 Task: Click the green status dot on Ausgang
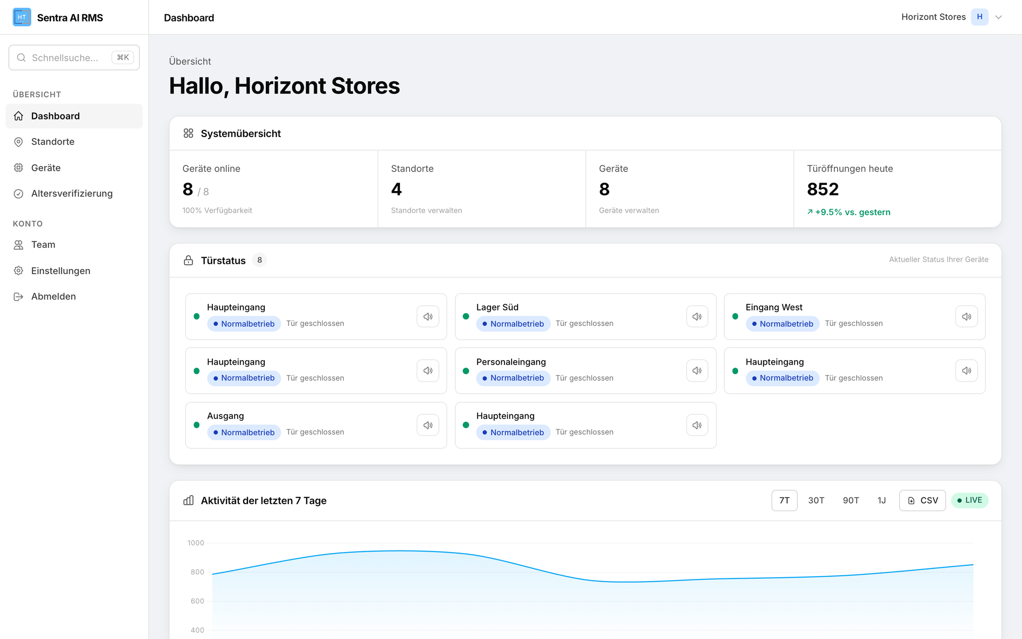tap(197, 425)
